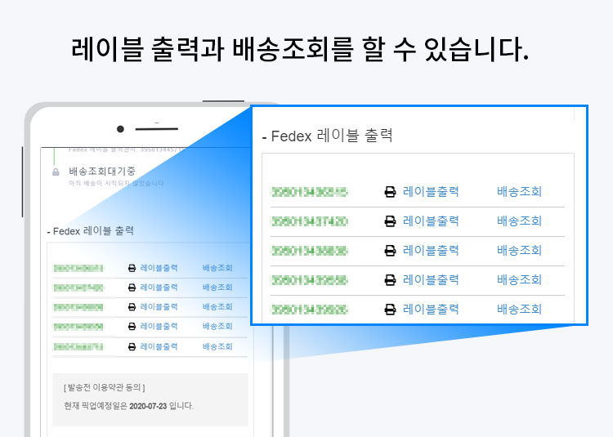Click lock icon beside 배송조회대기중 on phone
The width and height of the screenshot is (613, 437).
tap(56, 172)
